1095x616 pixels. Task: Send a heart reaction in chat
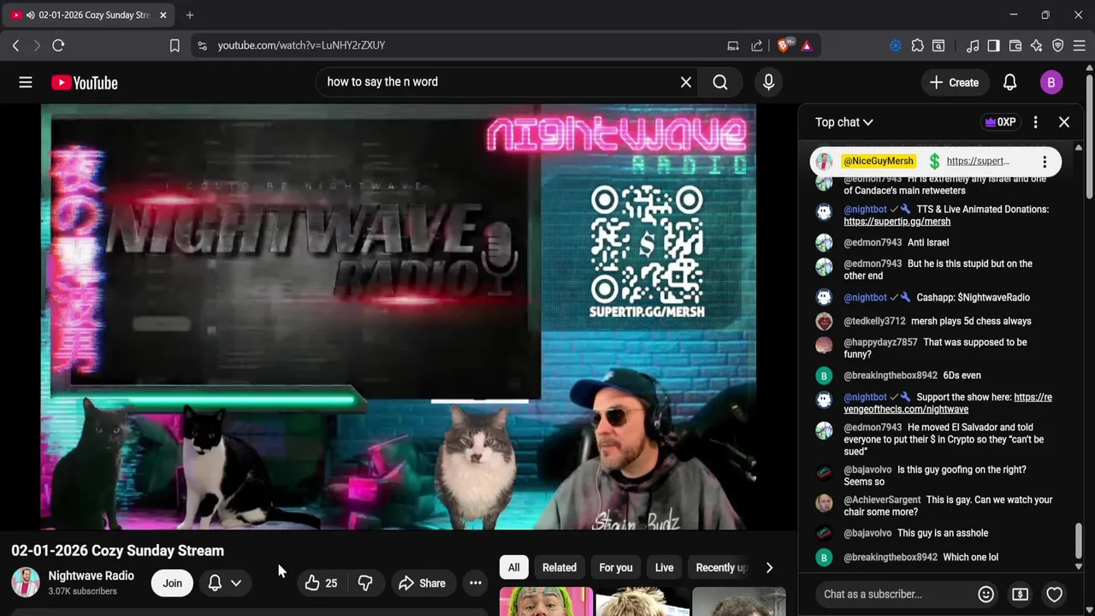(x=1054, y=594)
